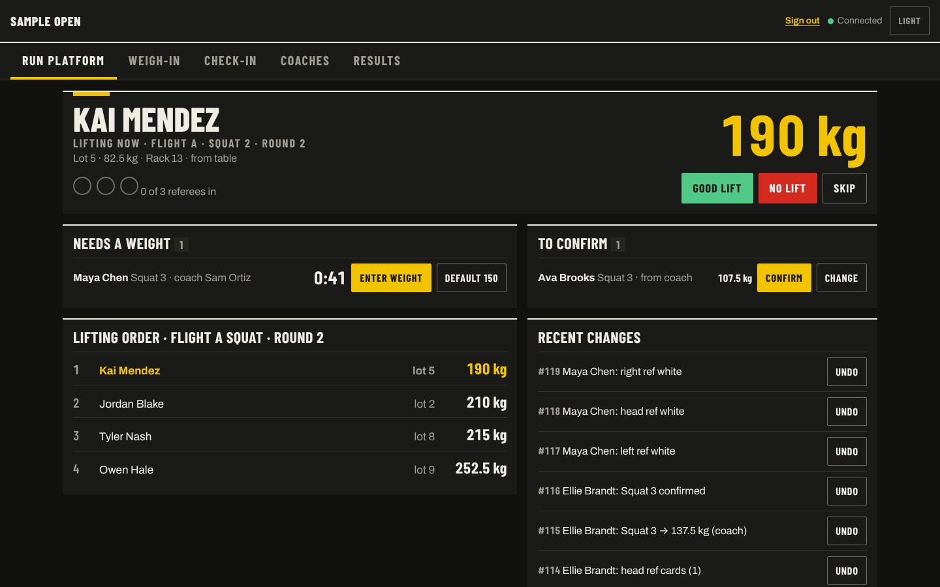Select Kai Mendez in the lifting order
Image resolution: width=940 pixels, height=587 pixels.
[290, 370]
